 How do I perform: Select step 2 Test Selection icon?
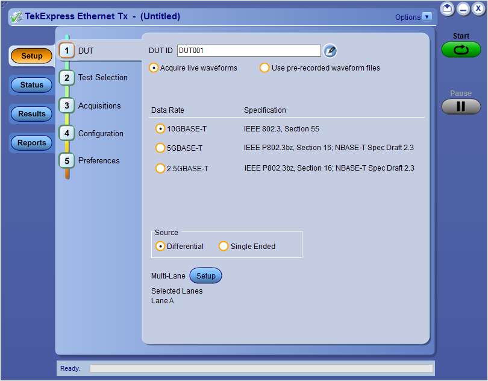click(x=66, y=78)
